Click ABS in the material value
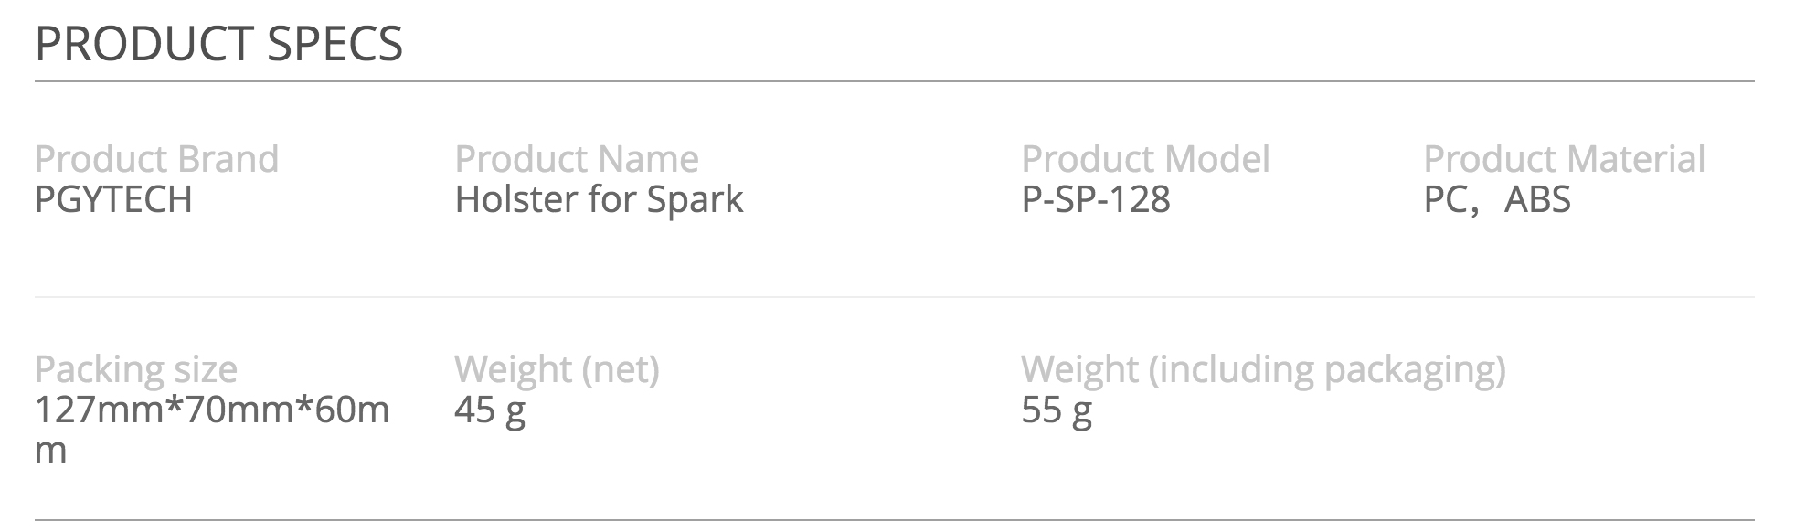This screenshot has width=1795, height=532. coord(1537,199)
